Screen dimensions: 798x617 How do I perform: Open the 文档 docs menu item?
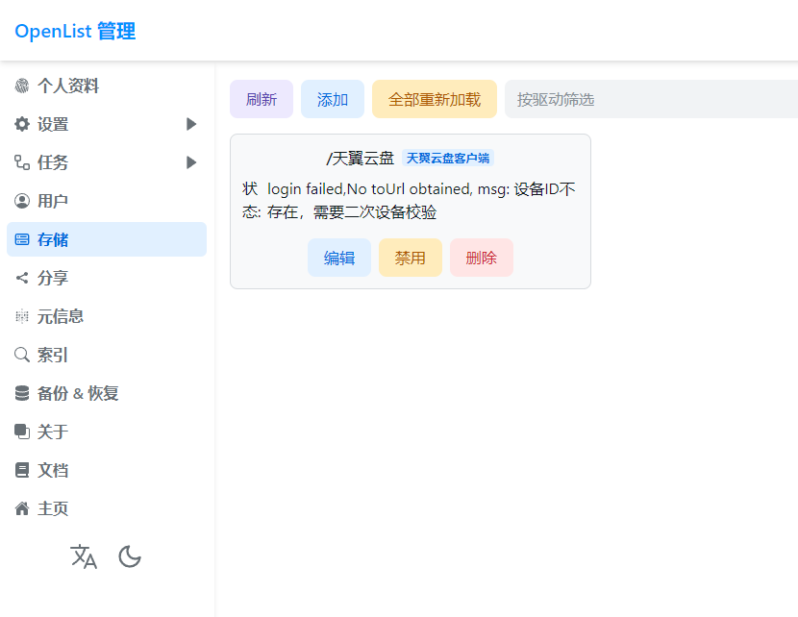[x=53, y=470]
